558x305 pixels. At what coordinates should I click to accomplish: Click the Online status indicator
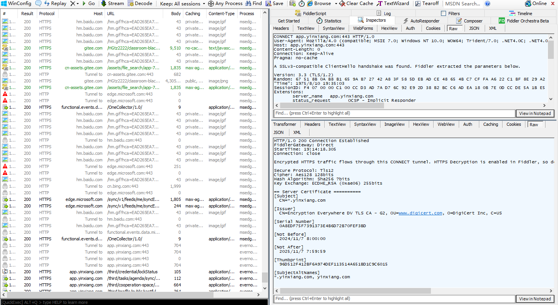tap(536, 3)
